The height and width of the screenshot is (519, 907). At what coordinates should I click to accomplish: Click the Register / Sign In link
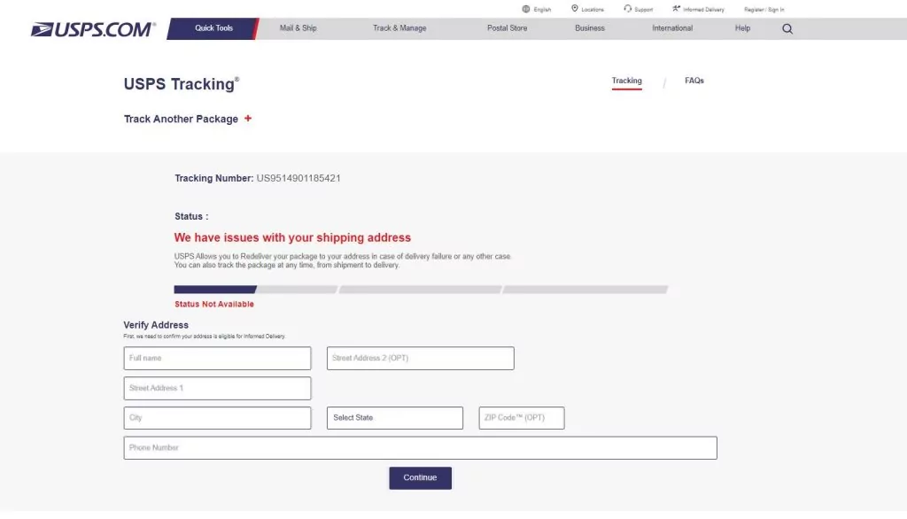[764, 10]
